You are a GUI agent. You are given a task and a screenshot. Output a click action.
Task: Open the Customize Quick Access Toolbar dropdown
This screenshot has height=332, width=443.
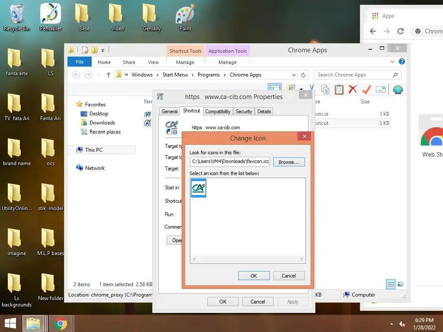(103, 51)
